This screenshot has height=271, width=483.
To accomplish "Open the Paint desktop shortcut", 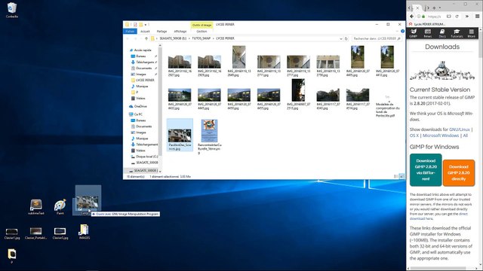I will (60, 206).
